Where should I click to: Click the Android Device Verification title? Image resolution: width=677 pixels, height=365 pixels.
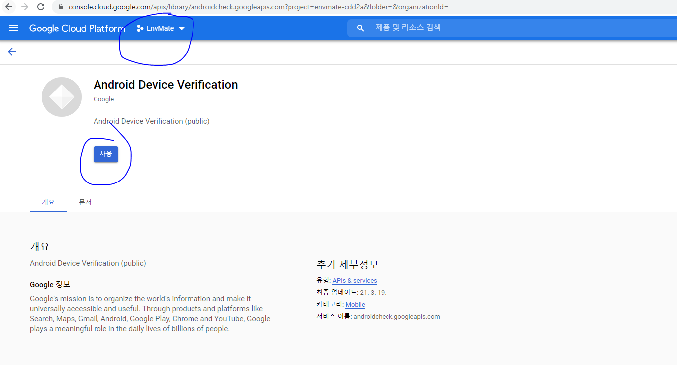(166, 85)
